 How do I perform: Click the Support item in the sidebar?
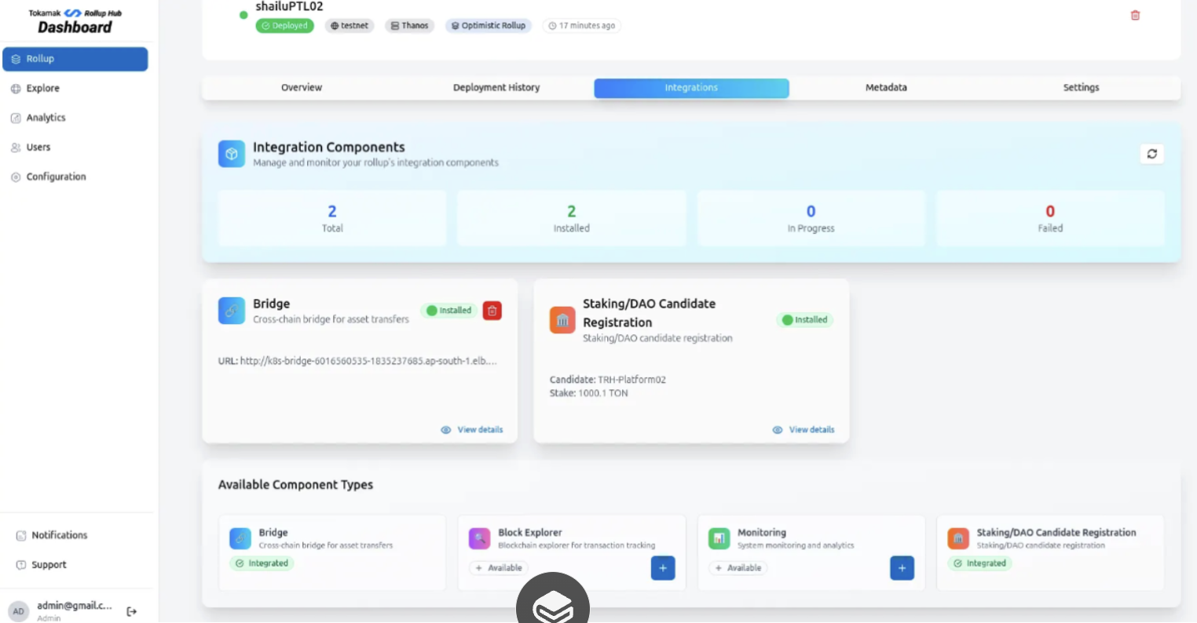tap(49, 565)
